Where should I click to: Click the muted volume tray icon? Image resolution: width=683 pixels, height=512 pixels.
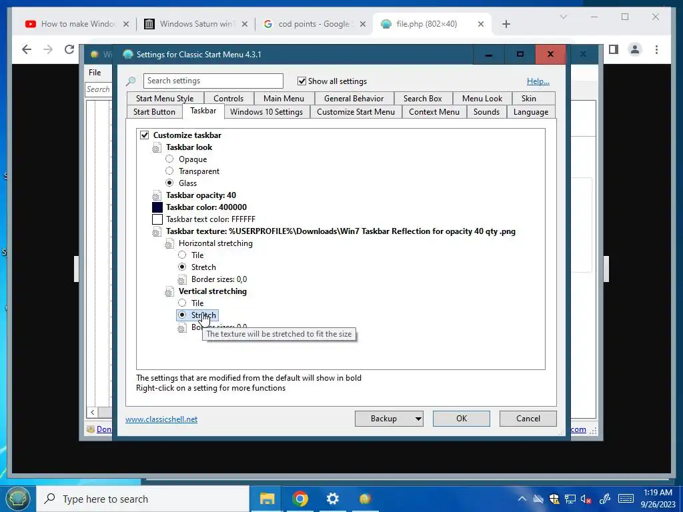586,499
